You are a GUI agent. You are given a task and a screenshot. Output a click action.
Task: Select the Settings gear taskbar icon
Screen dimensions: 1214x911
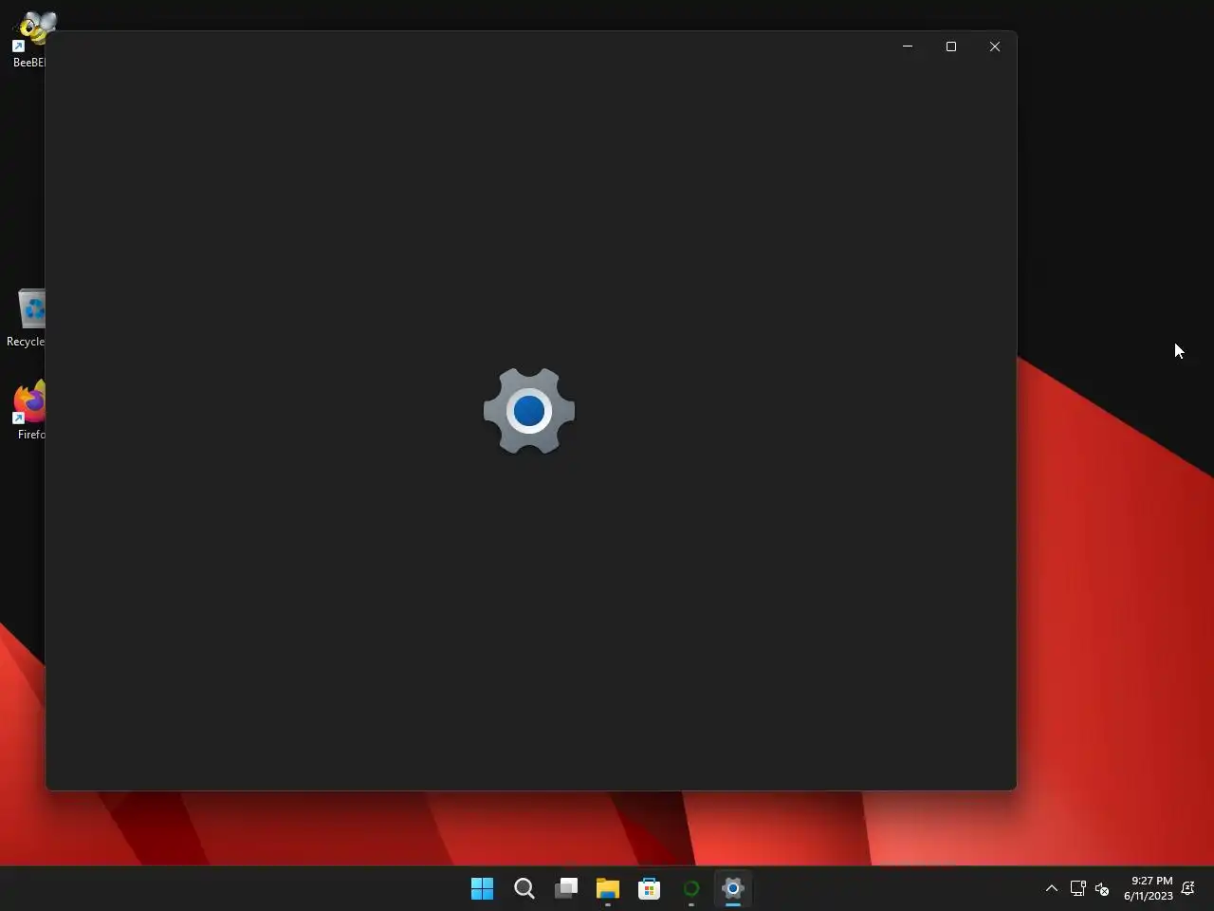point(733,888)
